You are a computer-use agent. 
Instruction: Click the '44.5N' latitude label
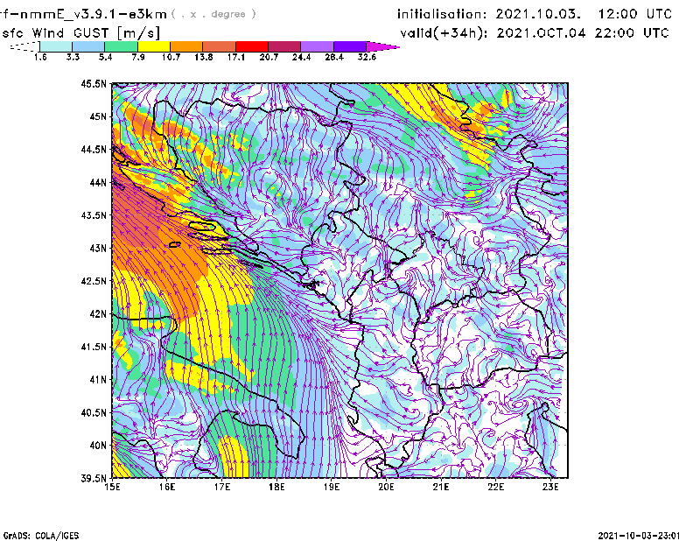[x=94, y=149]
